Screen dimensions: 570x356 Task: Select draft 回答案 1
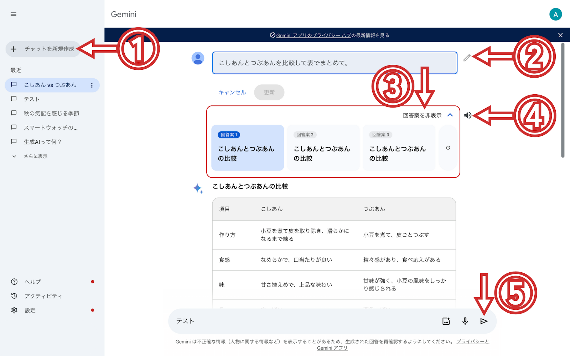tap(248, 148)
